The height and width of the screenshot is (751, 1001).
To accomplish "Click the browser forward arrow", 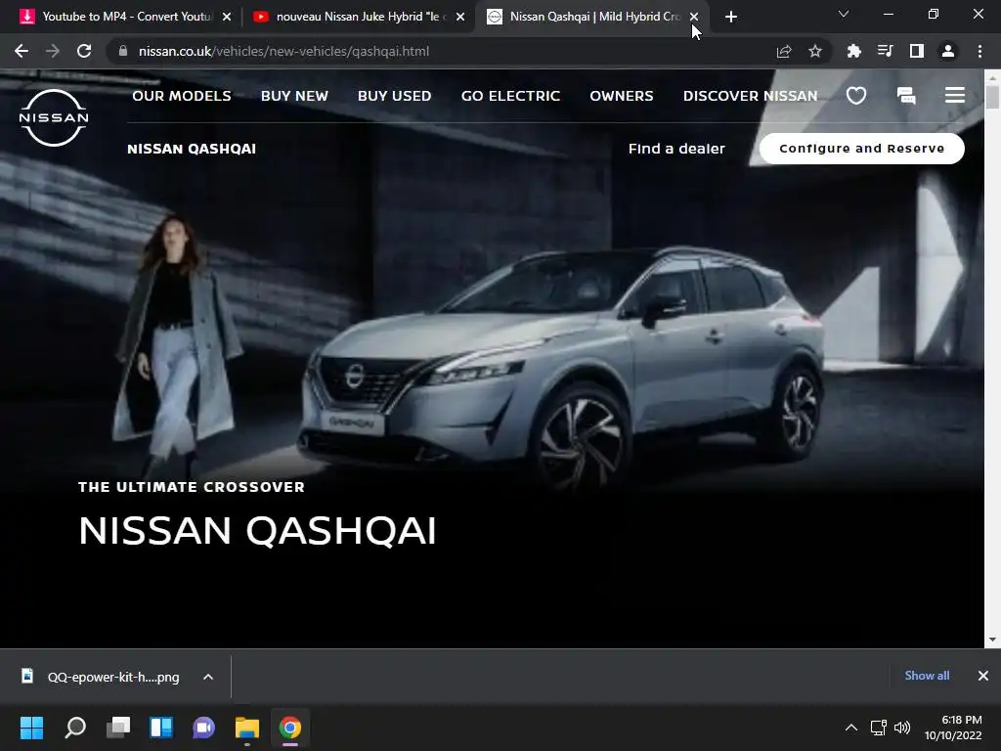I will coord(53,51).
